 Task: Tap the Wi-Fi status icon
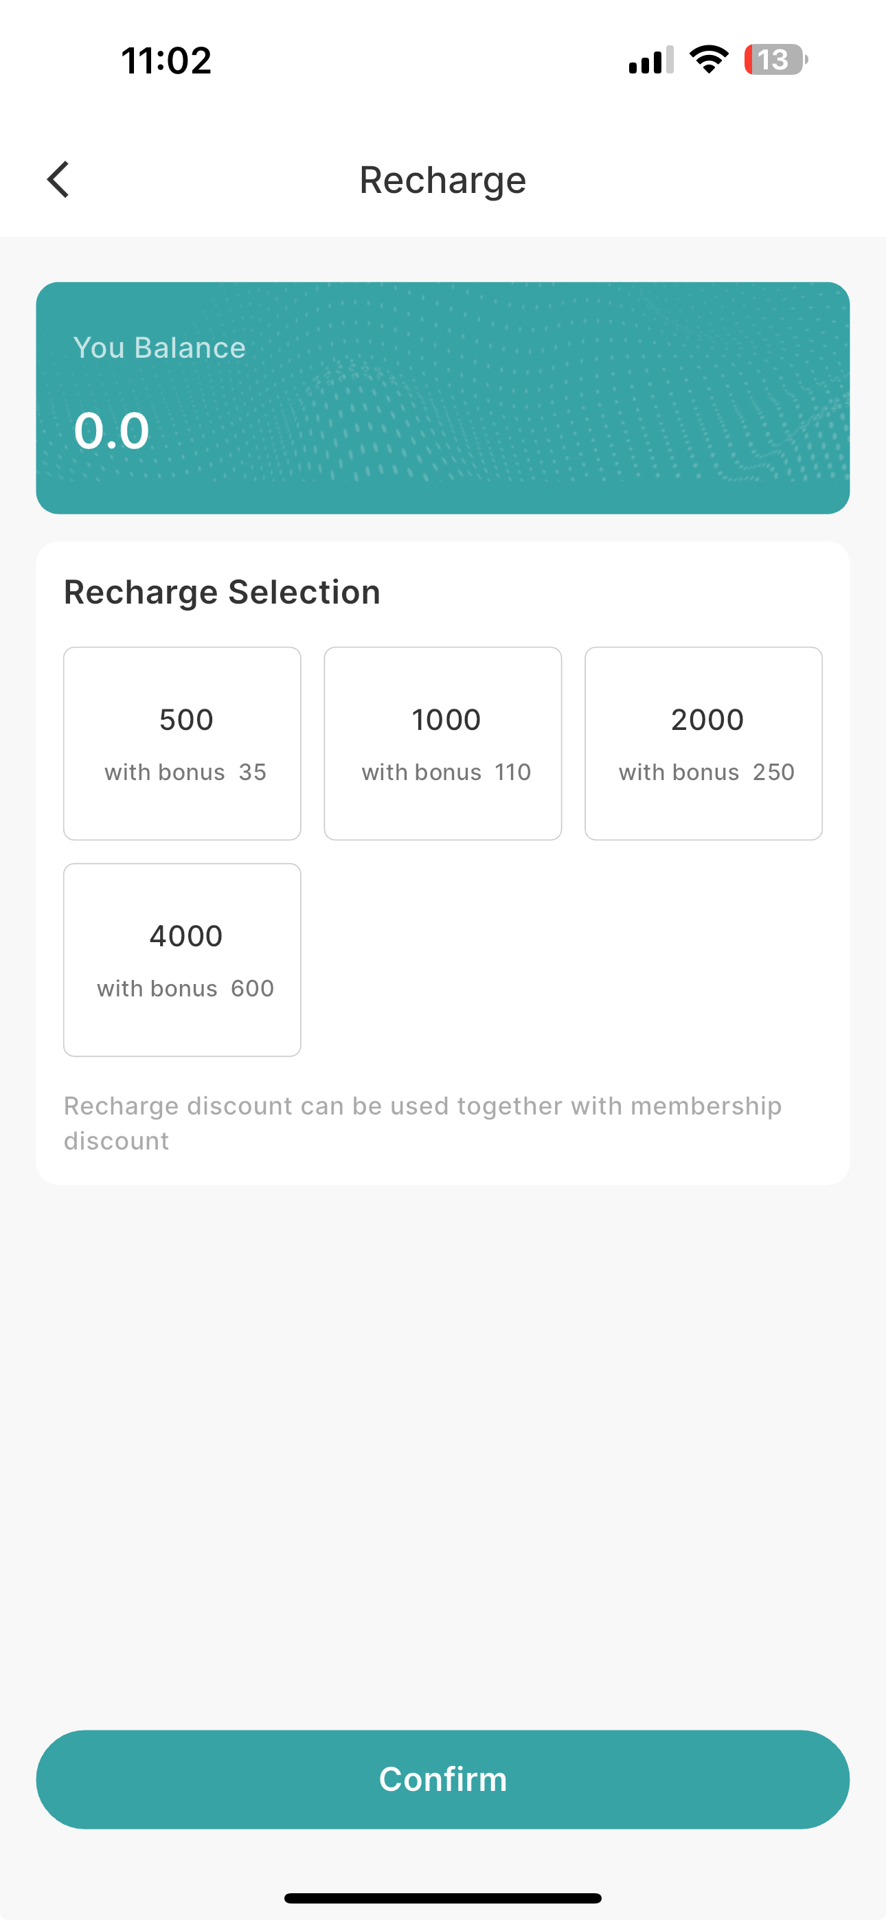pyautogui.click(x=709, y=60)
